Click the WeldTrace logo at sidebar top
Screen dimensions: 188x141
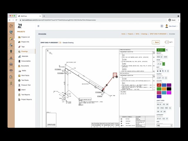pos(11,26)
